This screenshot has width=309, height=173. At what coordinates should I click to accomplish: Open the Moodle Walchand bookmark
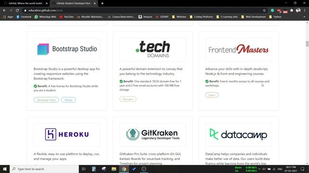(x=90, y=17)
